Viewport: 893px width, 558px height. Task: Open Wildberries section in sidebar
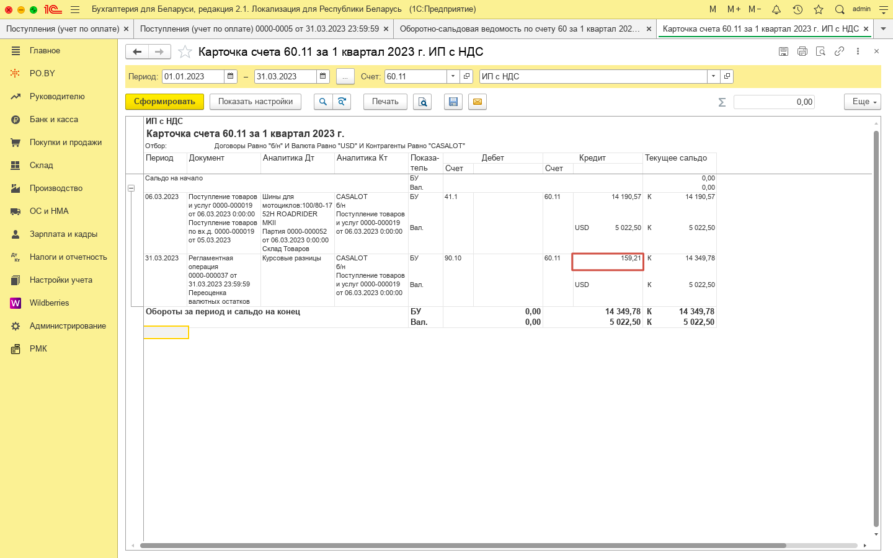49,303
